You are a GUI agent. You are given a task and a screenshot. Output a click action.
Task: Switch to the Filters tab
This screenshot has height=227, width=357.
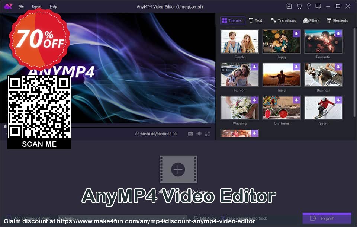(x=311, y=20)
